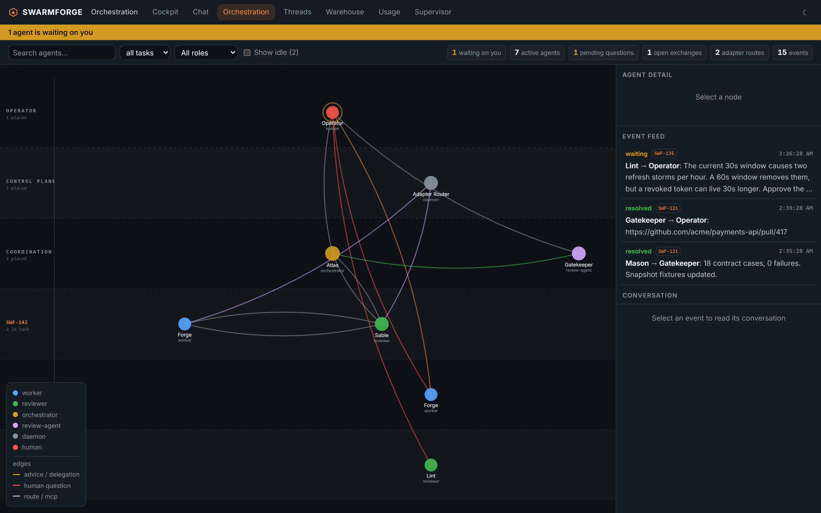Image resolution: width=821 pixels, height=513 pixels.
Task: Click the 1 waiting on you chip
Action: 476,53
